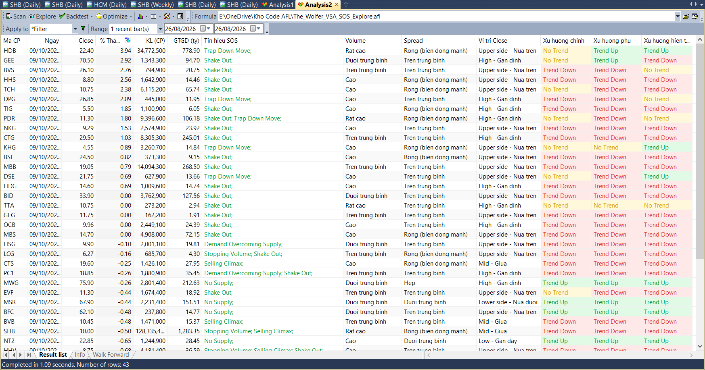The image size is (705, 370).
Task: Run the Scan analysis
Action: click(x=16, y=17)
